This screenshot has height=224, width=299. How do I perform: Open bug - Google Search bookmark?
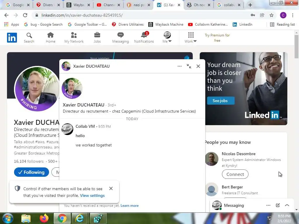click(x=44, y=24)
